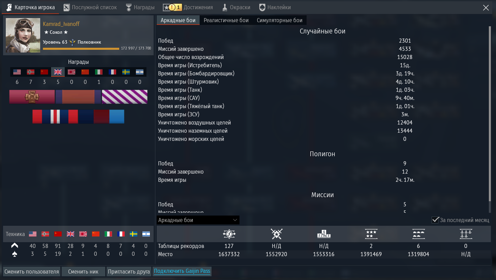Open the Послужной список tab
This screenshot has width=496, height=280.
(x=90, y=7)
